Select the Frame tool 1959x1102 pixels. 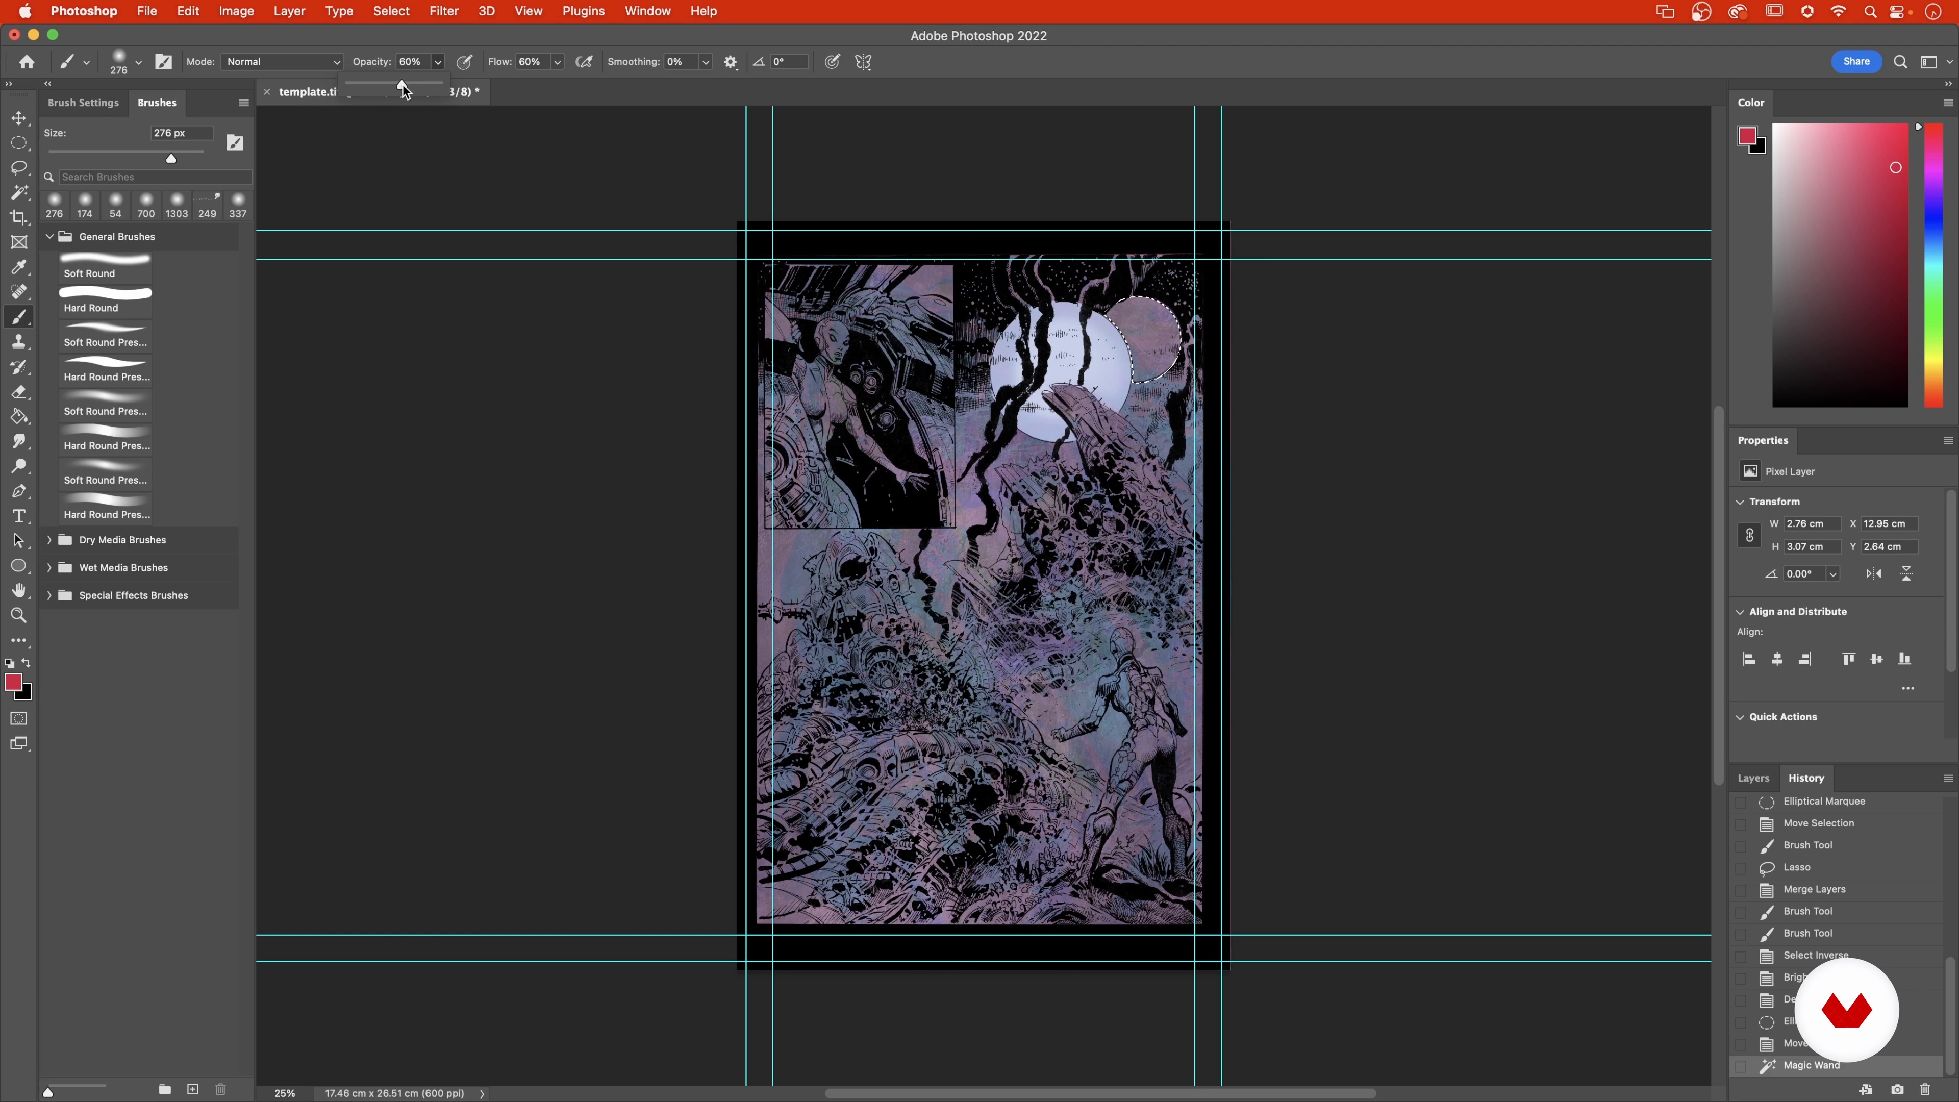(x=19, y=242)
